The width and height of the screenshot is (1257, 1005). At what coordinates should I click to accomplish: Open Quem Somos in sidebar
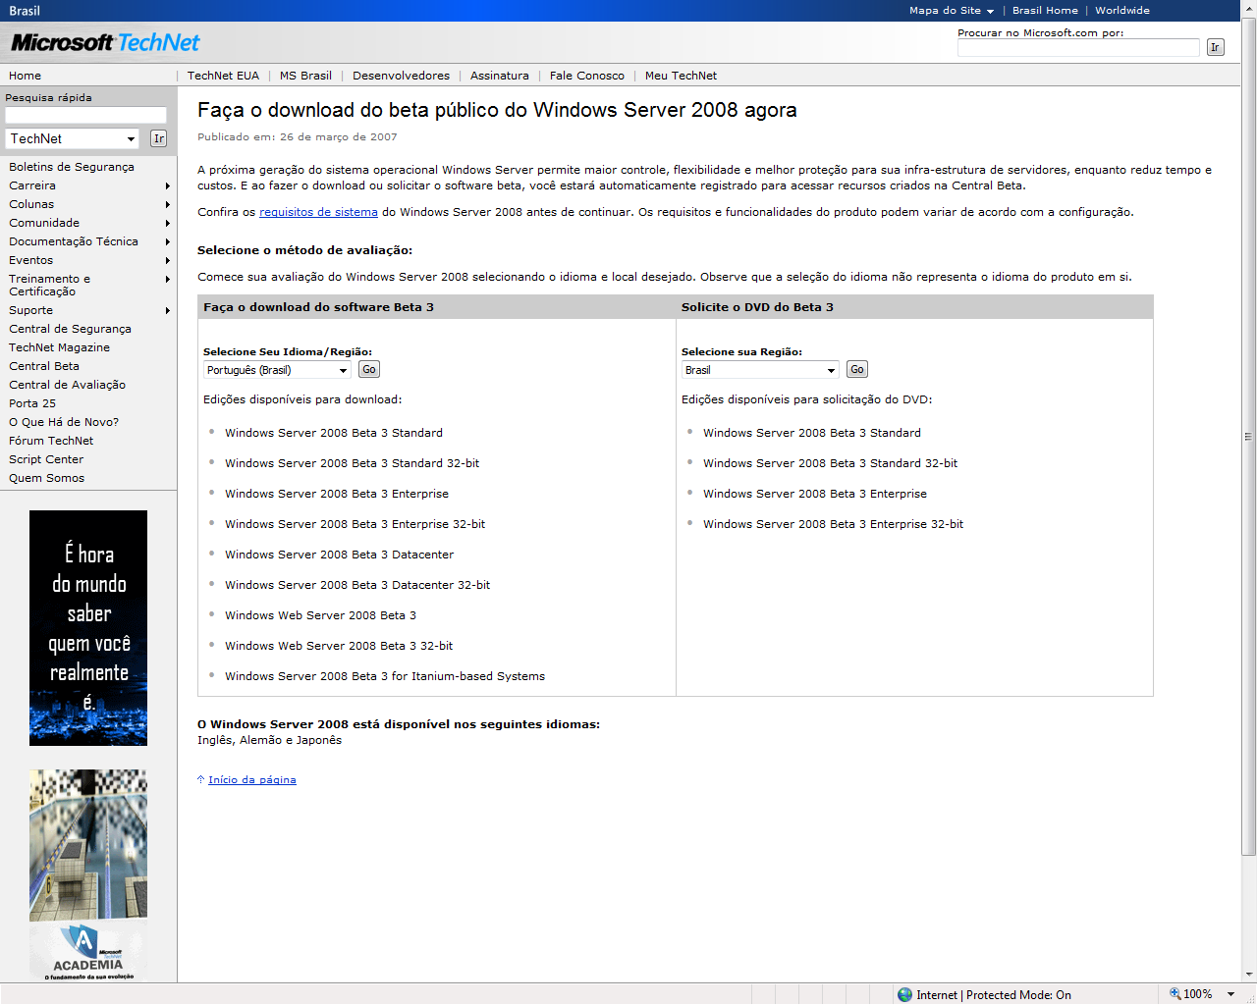tap(46, 478)
